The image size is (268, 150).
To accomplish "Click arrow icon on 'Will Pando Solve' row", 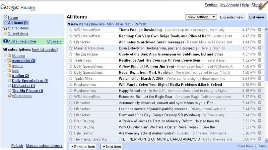I will point(259,84).
